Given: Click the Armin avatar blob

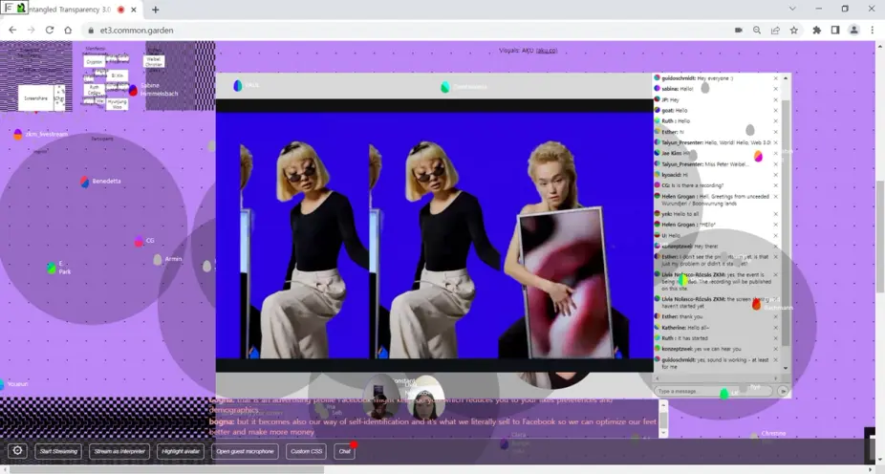Looking at the screenshot, I should click(158, 260).
